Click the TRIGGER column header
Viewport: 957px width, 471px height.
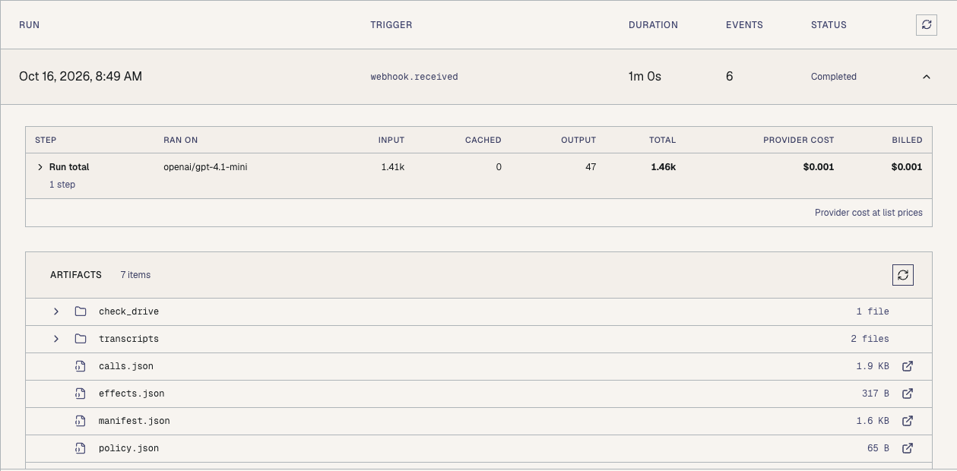pyautogui.click(x=391, y=25)
